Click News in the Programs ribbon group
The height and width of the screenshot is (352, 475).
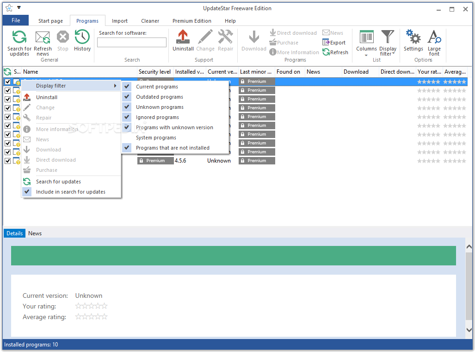click(333, 33)
